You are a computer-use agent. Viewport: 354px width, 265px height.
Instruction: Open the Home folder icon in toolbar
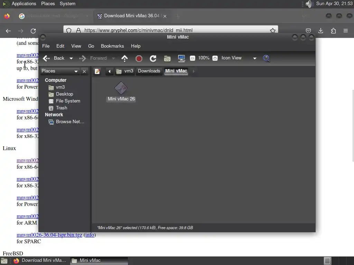tap(167, 59)
